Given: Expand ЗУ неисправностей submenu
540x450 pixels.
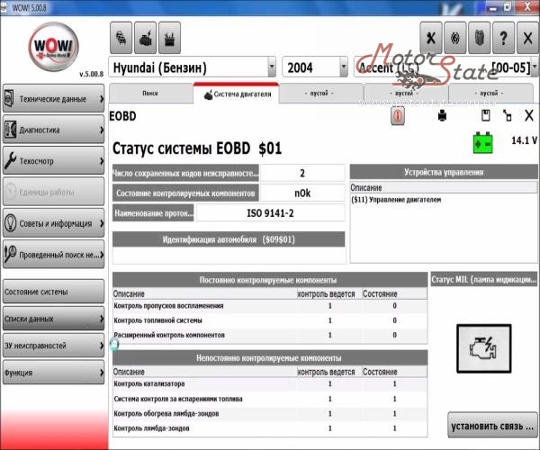Looking at the screenshot, I should pos(53,346).
